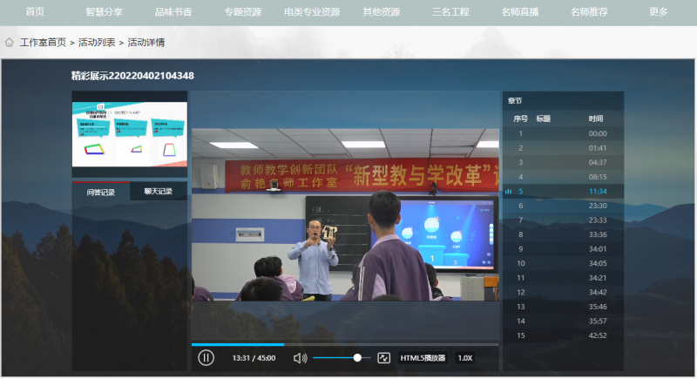Pause the video with the pause button
This screenshot has width=697, height=379.
(x=206, y=358)
